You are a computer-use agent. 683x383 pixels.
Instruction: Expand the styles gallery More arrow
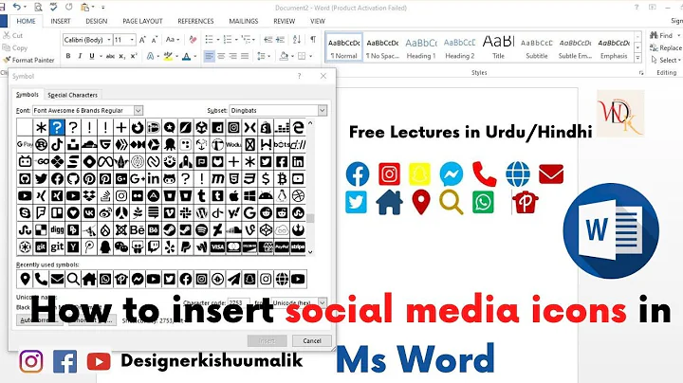[x=637, y=58]
